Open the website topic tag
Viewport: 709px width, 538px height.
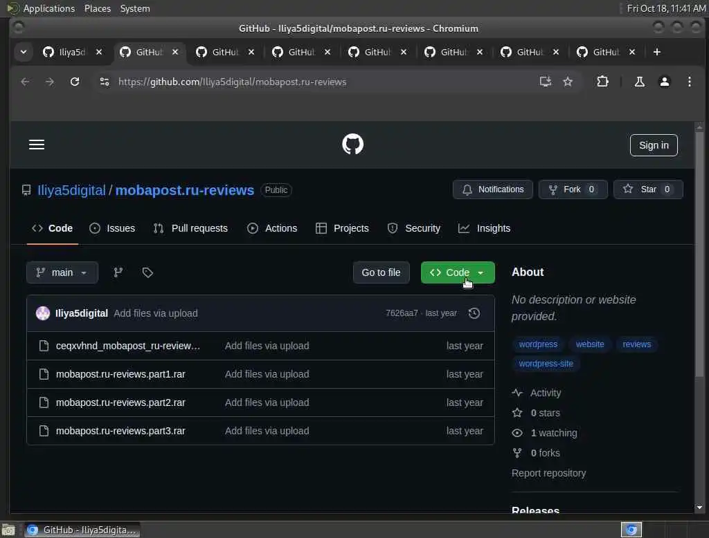590,344
